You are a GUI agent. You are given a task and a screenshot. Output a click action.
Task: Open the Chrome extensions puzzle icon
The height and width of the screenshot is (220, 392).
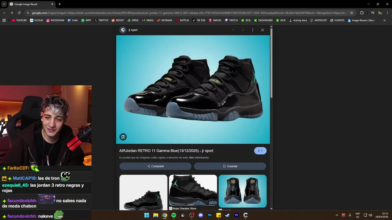coord(362,13)
